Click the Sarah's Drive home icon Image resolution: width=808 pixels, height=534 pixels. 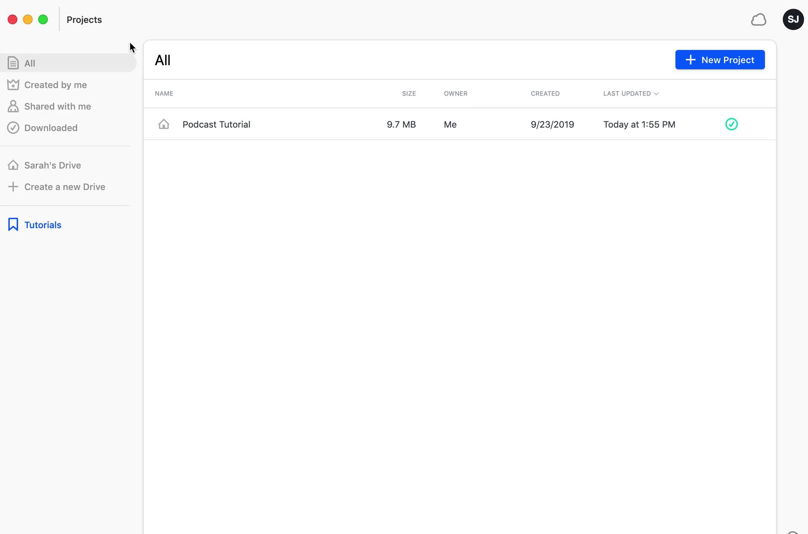pos(13,165)
